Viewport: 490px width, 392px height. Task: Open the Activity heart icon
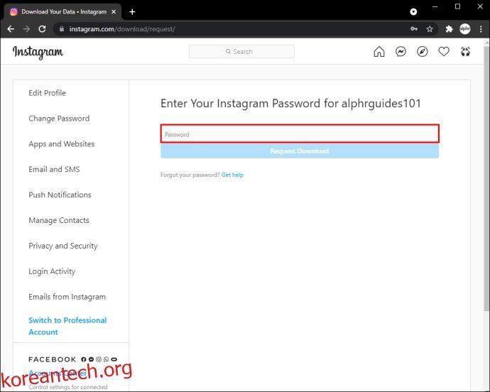(444, 52)
